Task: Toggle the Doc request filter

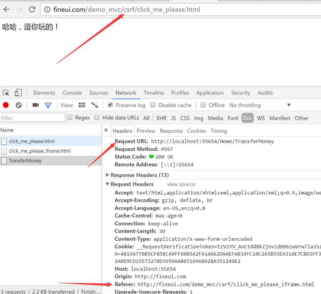Action: click(x=248, y=118)
